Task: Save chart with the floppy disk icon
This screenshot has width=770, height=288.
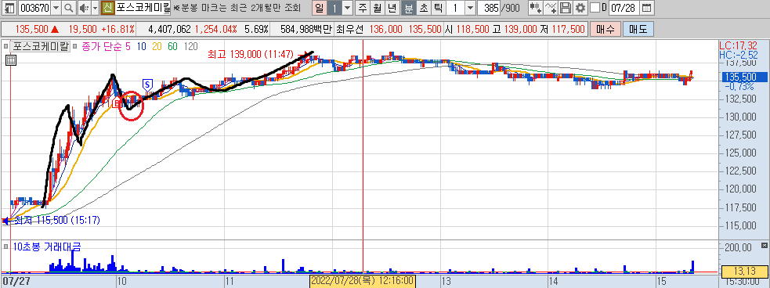Action: click(566, 8)
